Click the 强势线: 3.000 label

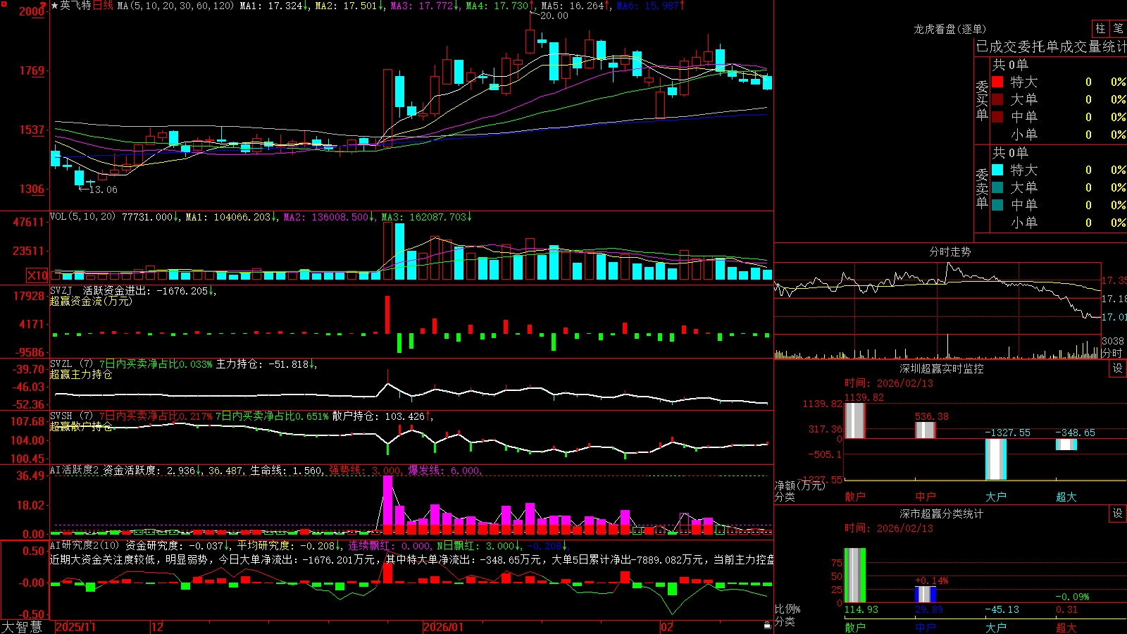click(x=365, y=471)
